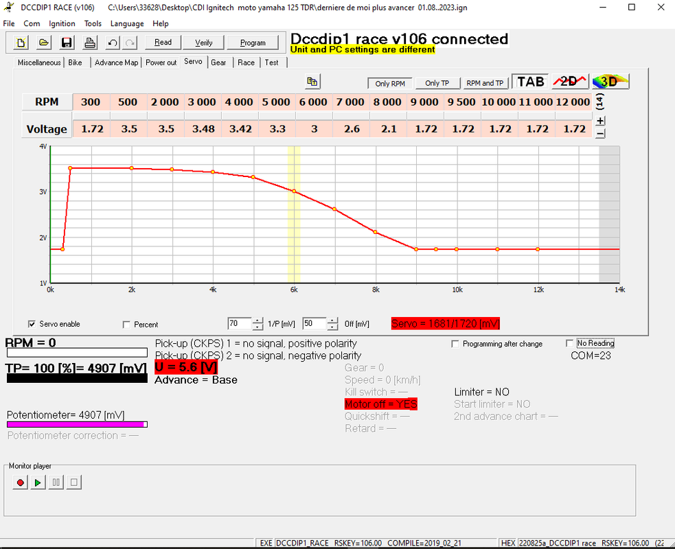Image resolution: width=675 pixels, height=549 pixels.
Task: Click the Print icon in toolbar
Action: [x=89, y=43]
